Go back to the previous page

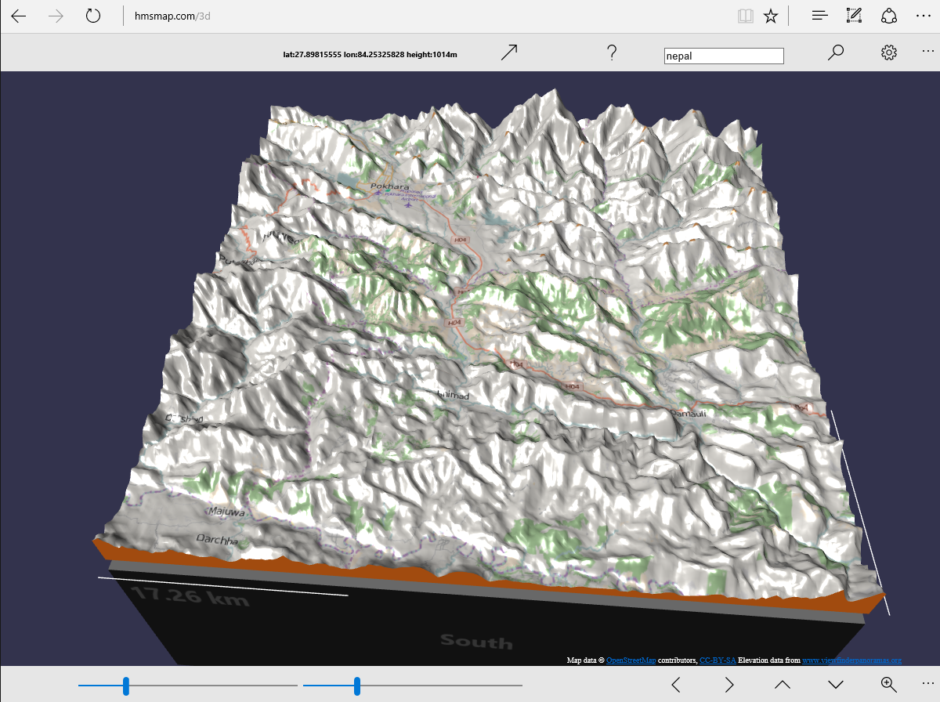coord(19,16)
